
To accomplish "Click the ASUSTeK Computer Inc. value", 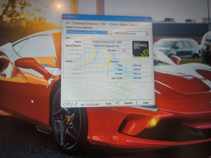I will click(x=107, y=46).
